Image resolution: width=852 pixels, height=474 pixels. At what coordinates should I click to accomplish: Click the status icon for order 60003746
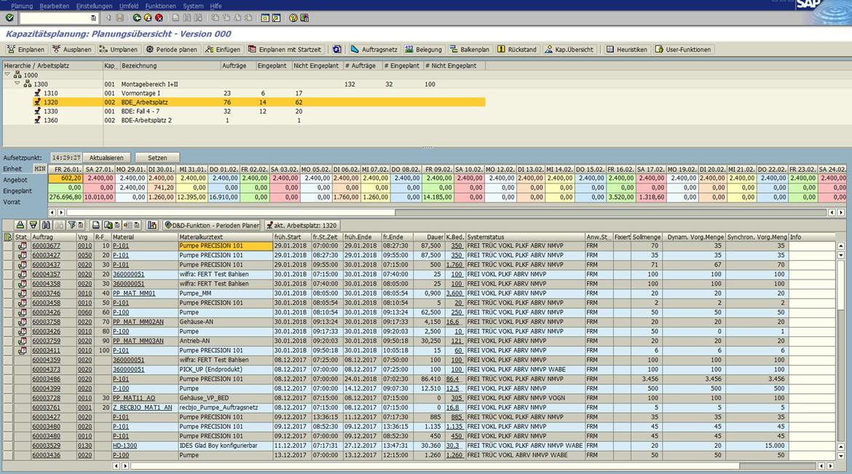pos(23,293)
